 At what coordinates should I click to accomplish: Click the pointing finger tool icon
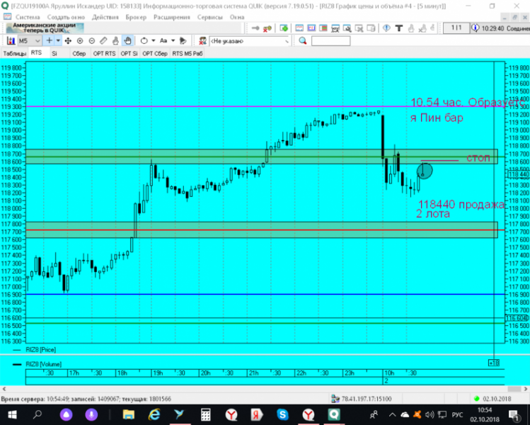[115, 41]
